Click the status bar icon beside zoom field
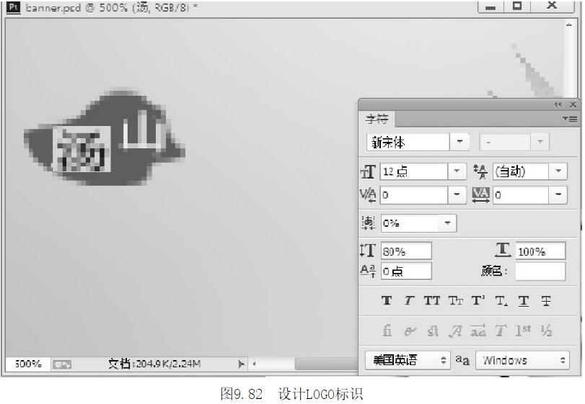Screen dimensions: 585x404 pyautogui.click(x=61, y=364)
